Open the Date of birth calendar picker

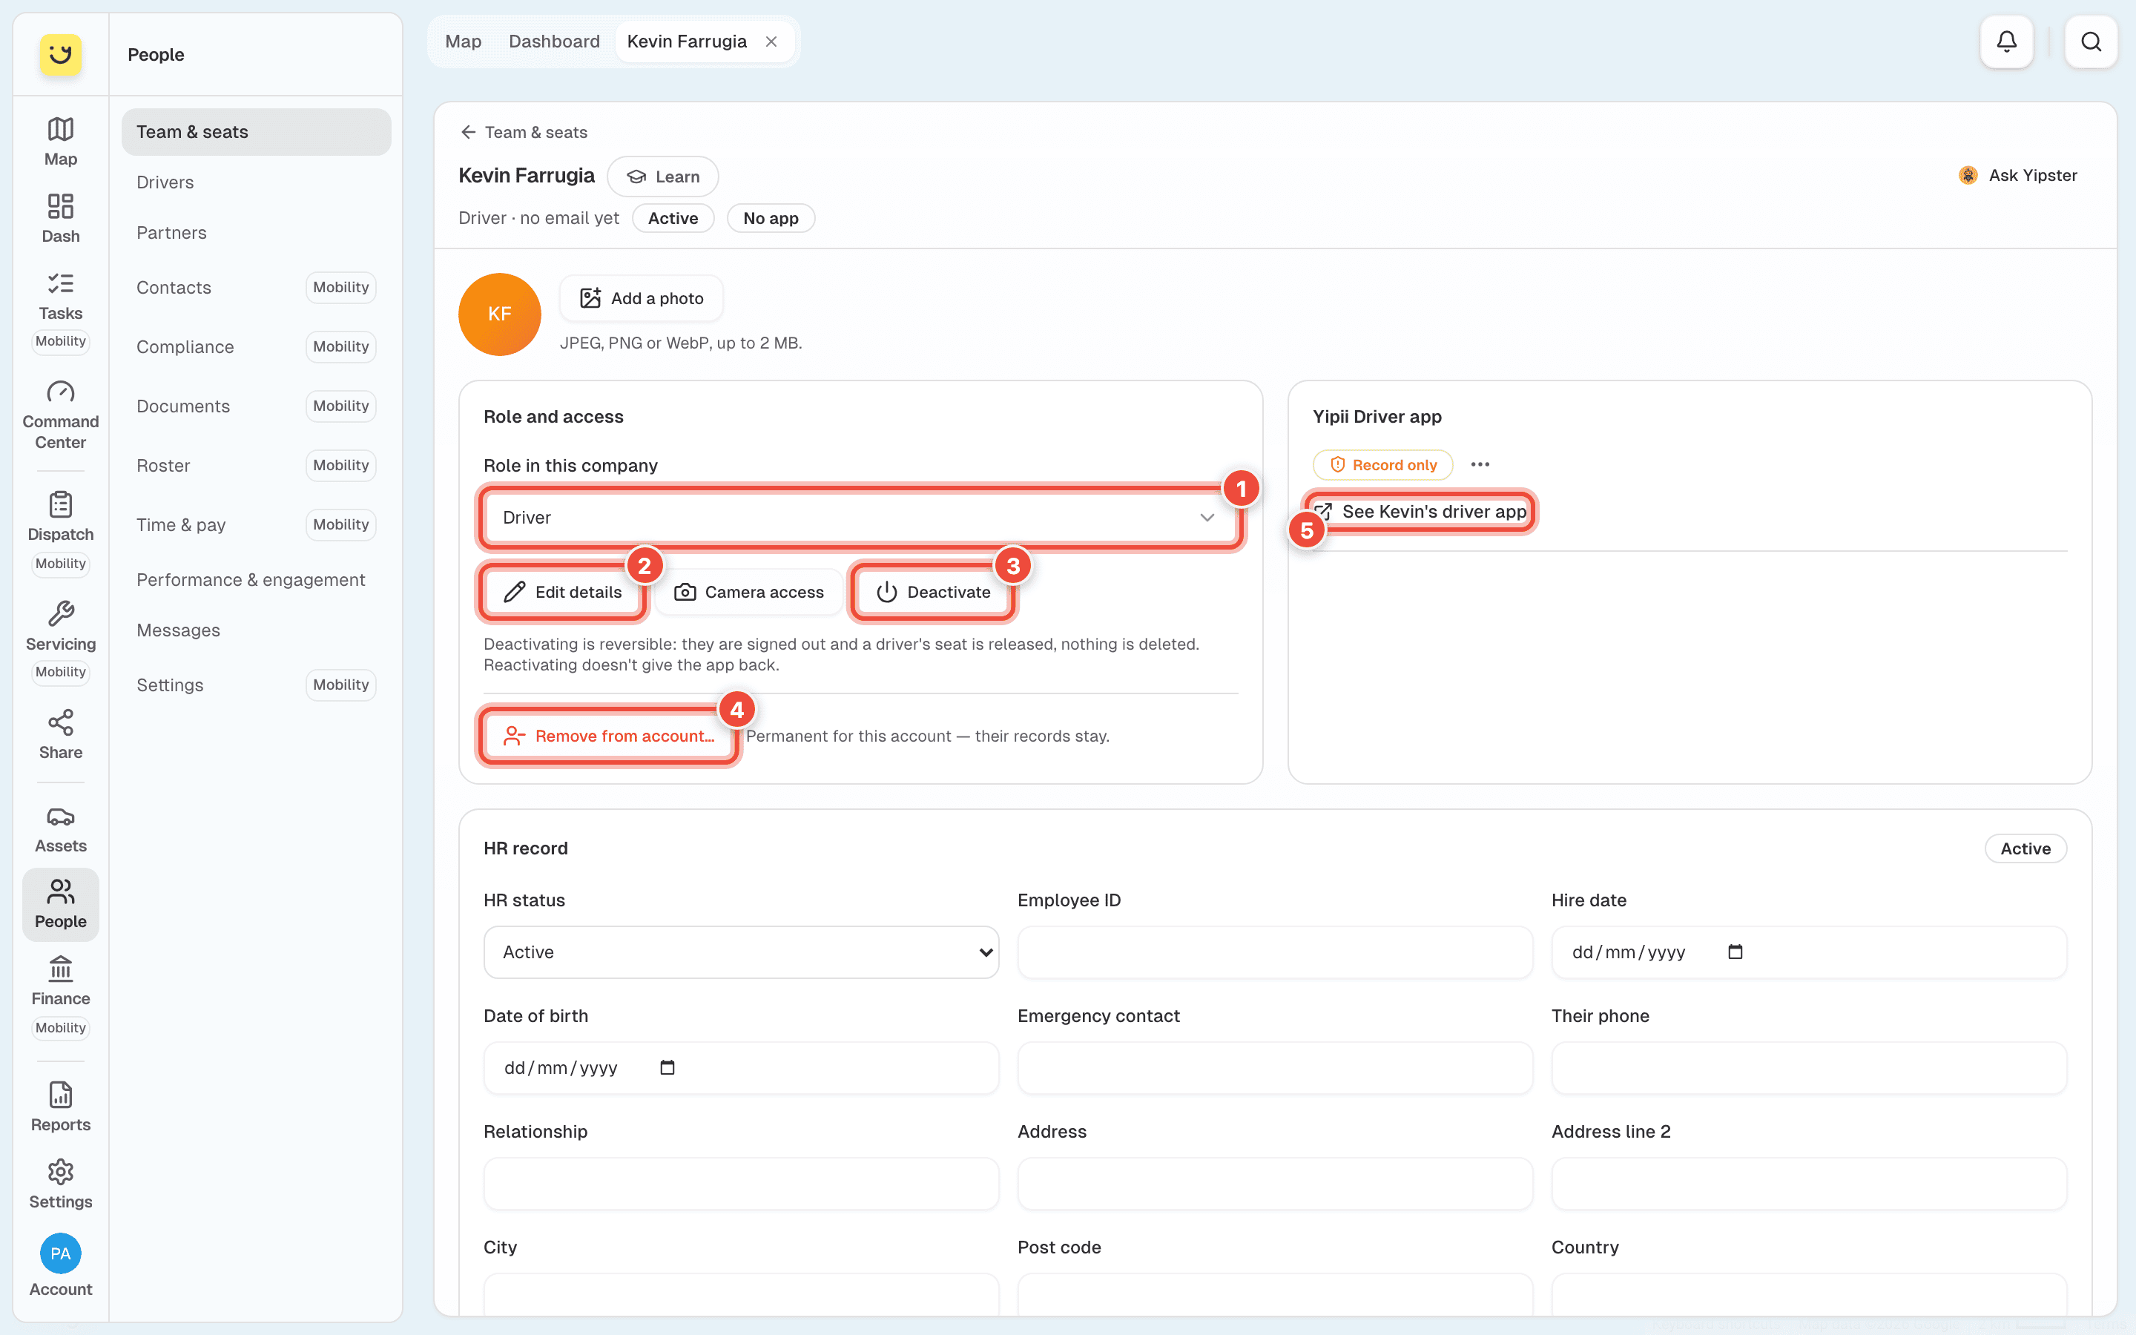pyautogui.click(x=667, y=1067)
